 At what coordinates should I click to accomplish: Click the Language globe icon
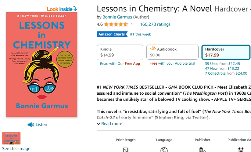(x=164, y=150)
